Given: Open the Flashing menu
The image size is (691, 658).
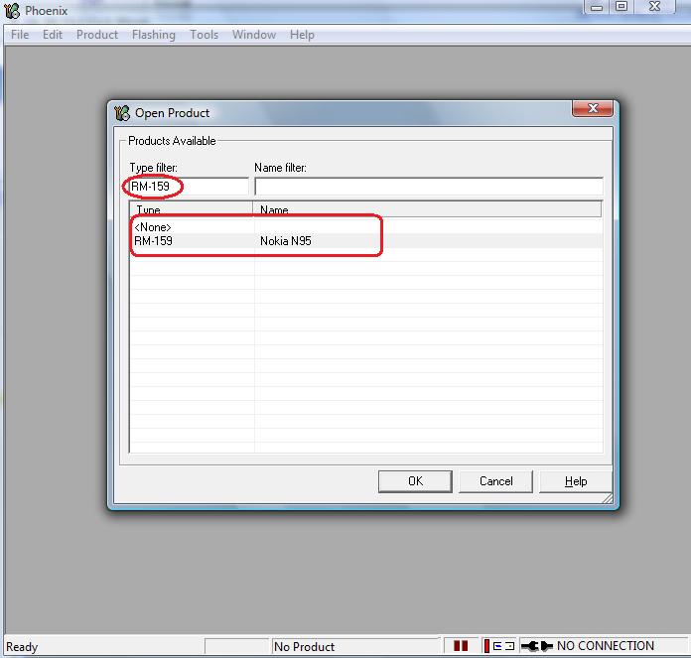Looking at the screenshot, I should click(x=154, y=35).
